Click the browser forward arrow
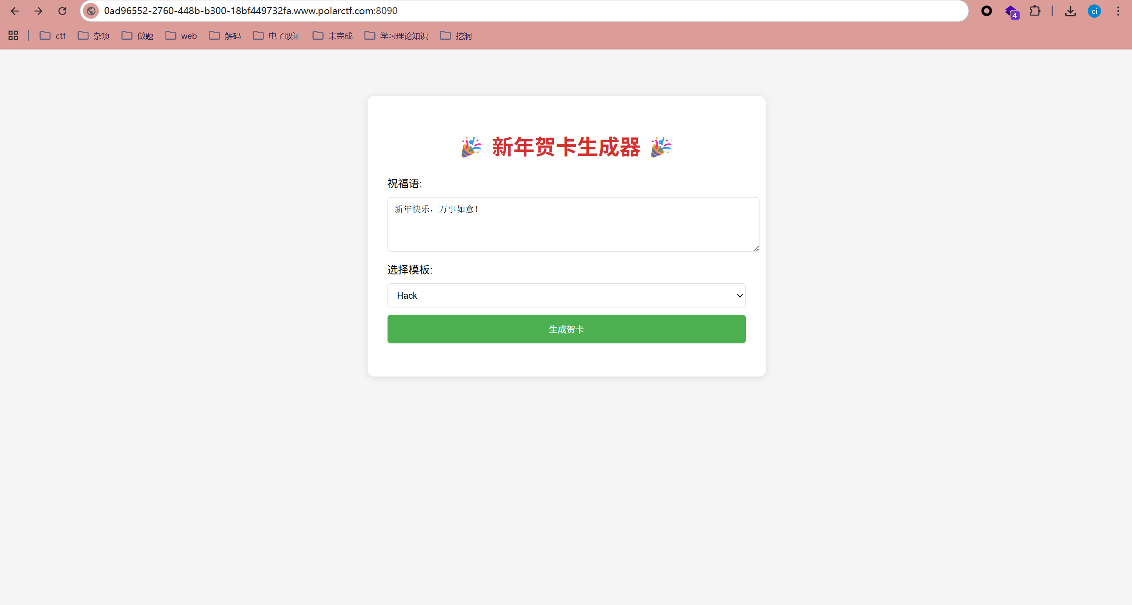The width and height of the screenshot is (1132, 605). click(38, 11)
